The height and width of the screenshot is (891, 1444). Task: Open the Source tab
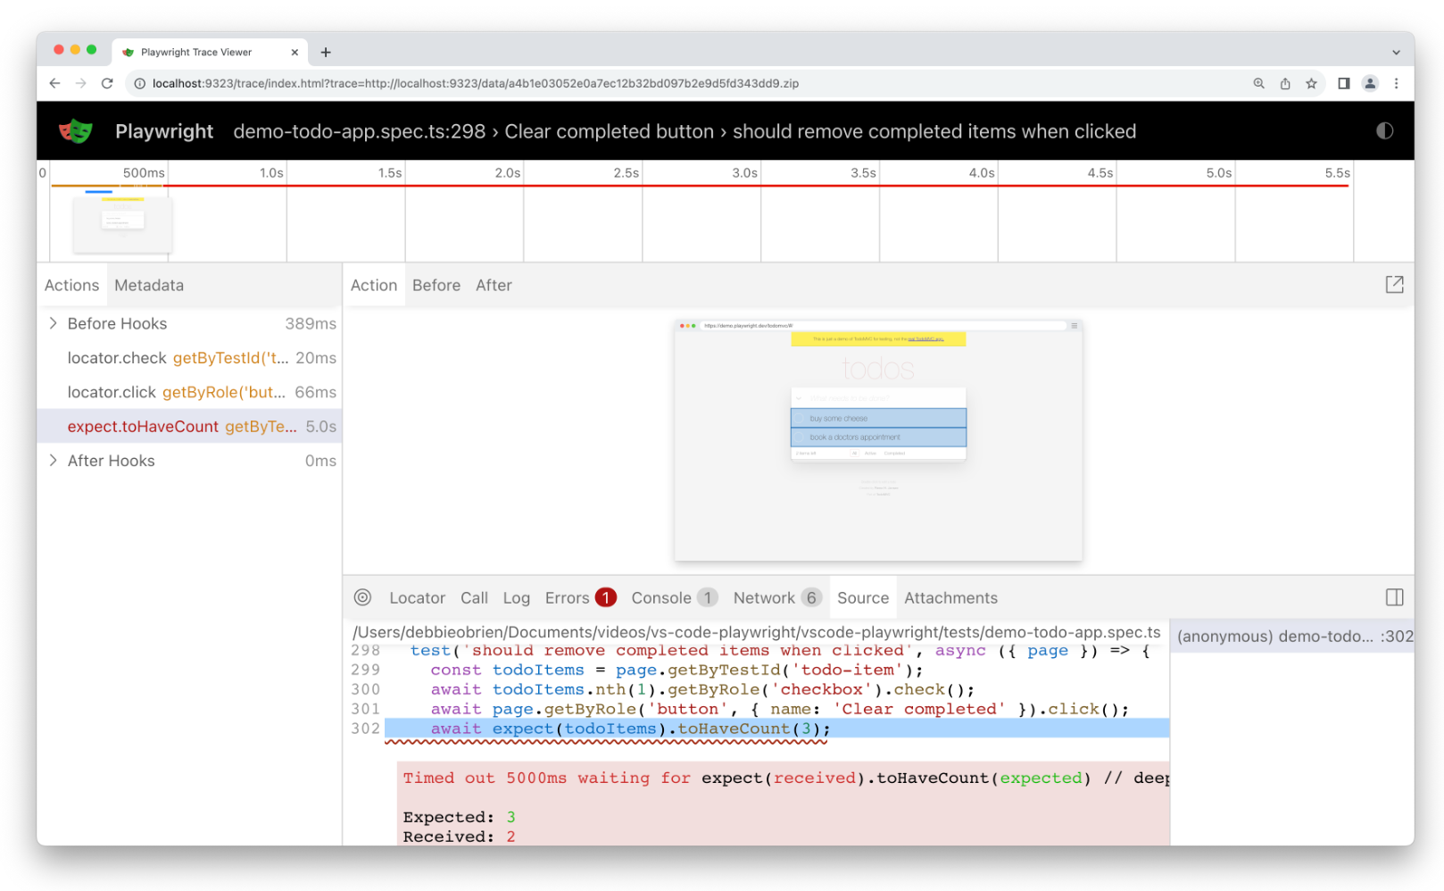point(862,598)
